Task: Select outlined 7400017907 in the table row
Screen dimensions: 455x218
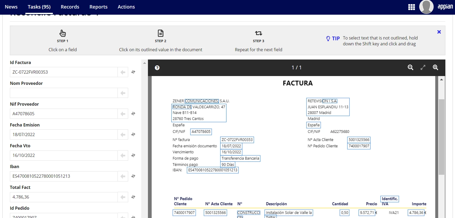Action: coord(184,213)
